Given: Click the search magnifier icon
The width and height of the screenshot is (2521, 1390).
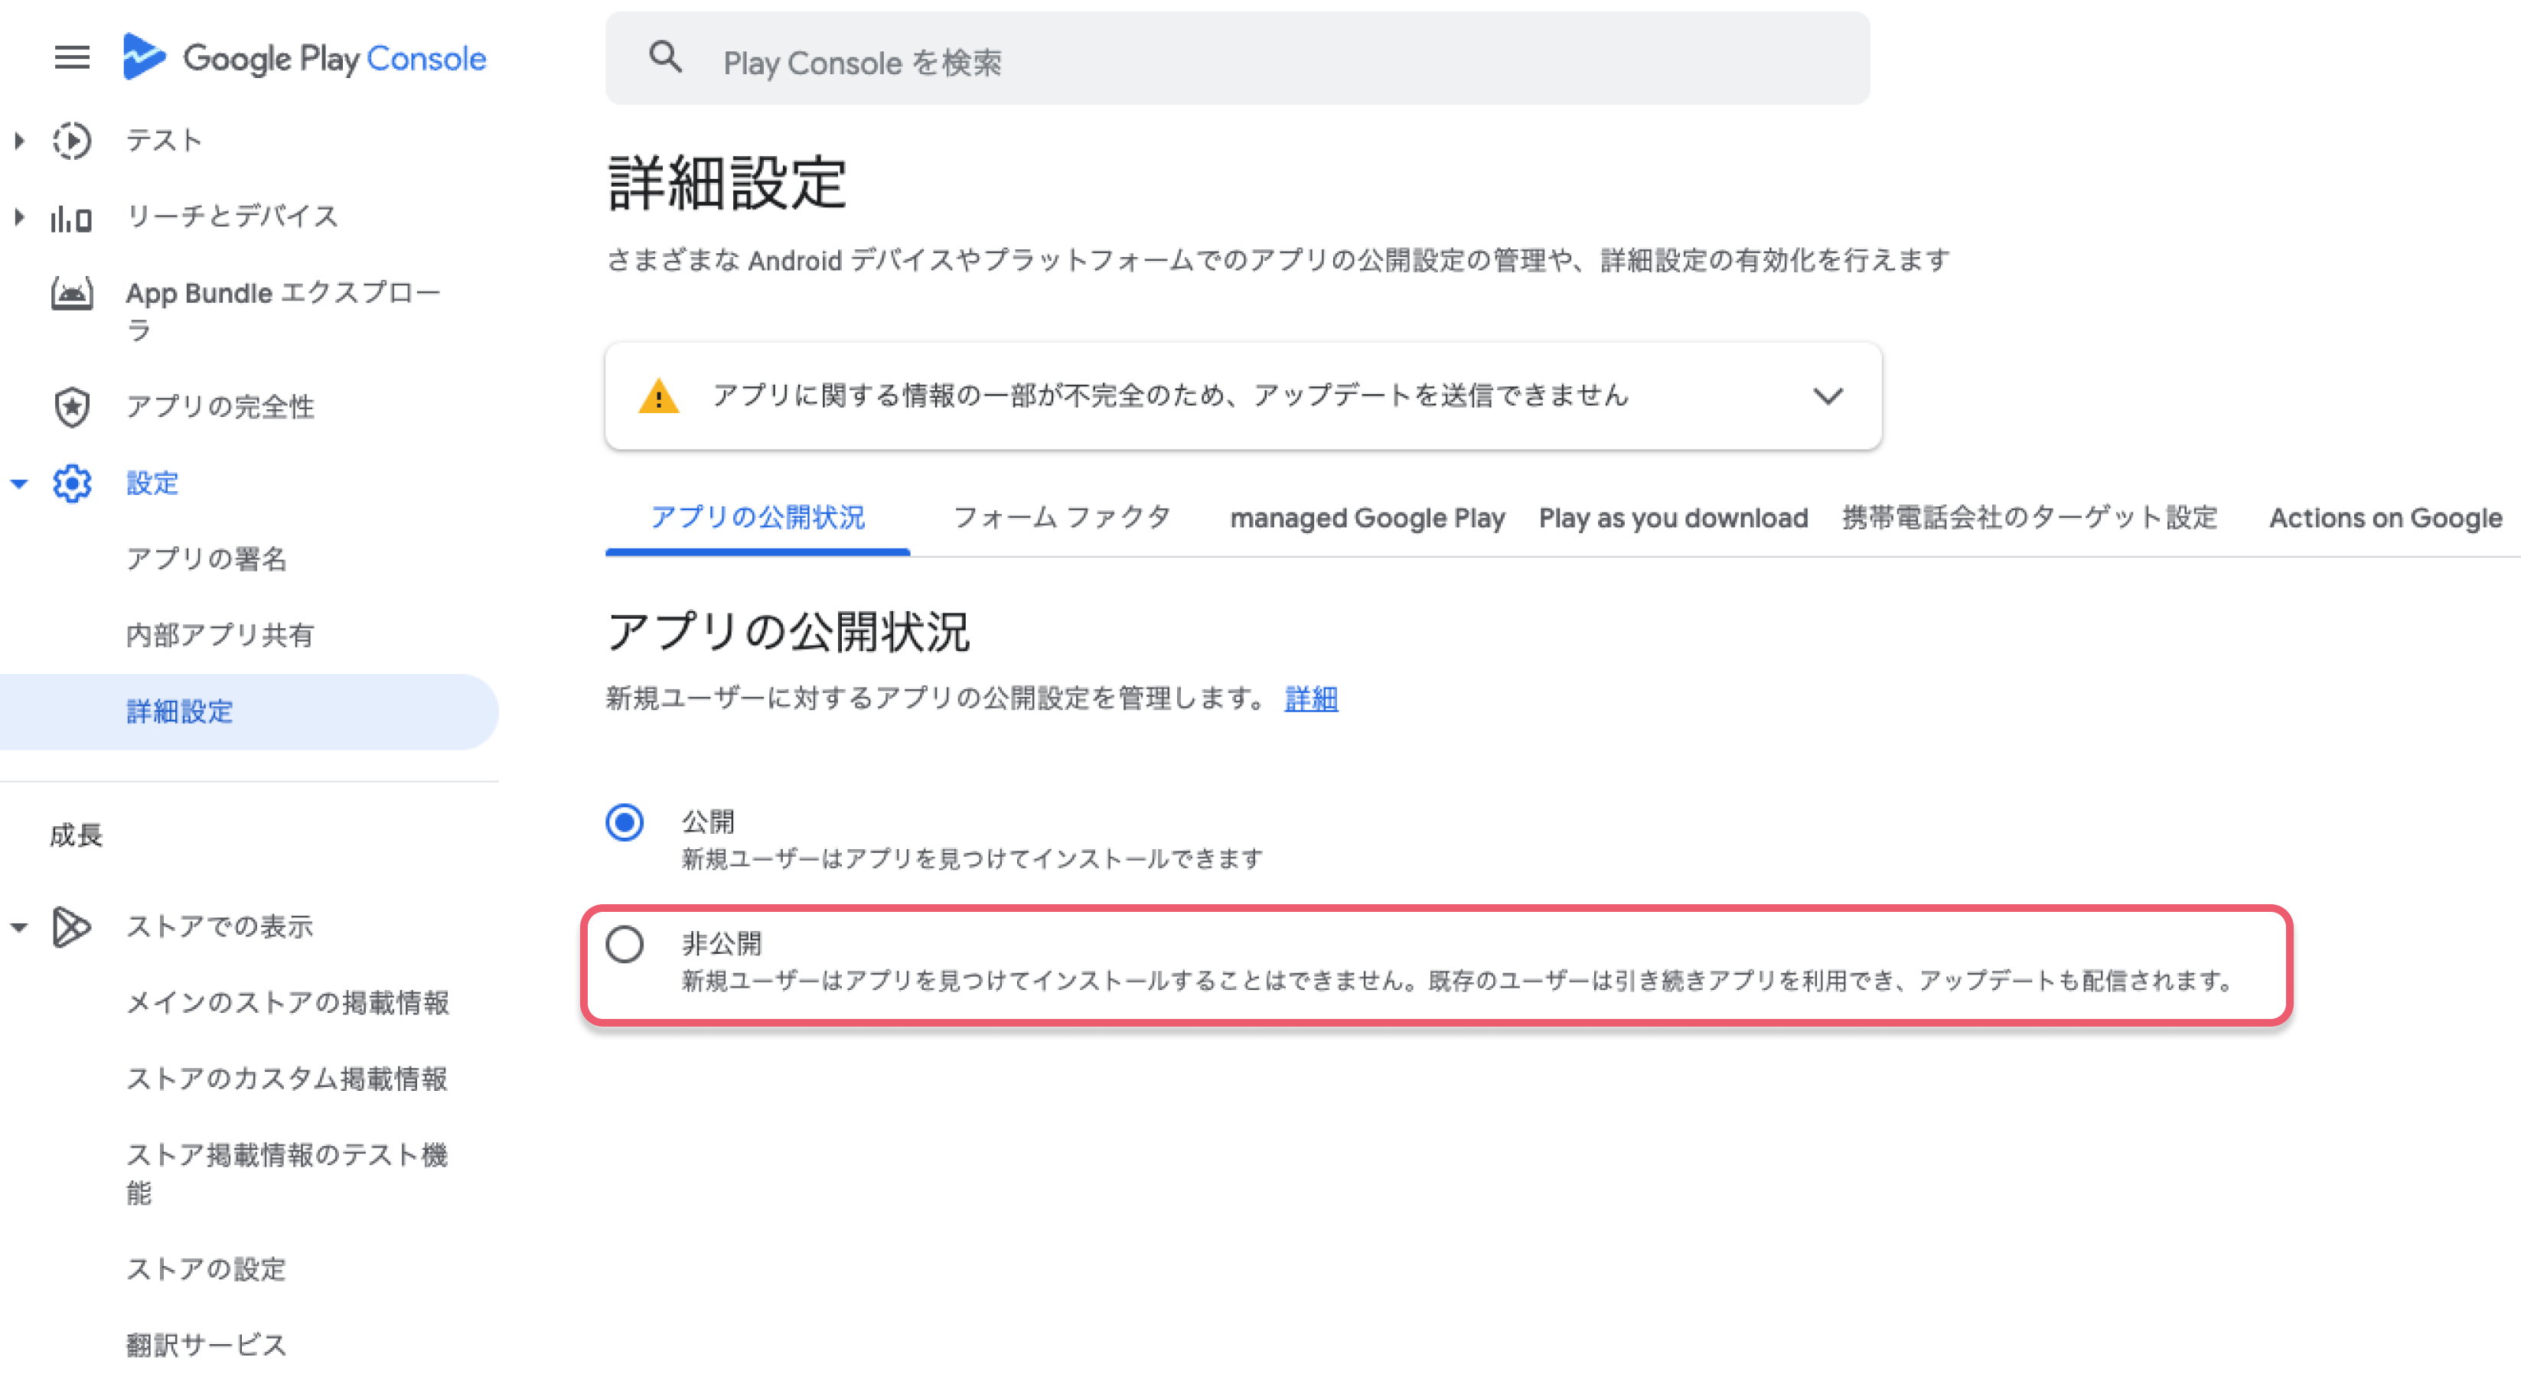Looking at the screenshot, I should point(666,57).
